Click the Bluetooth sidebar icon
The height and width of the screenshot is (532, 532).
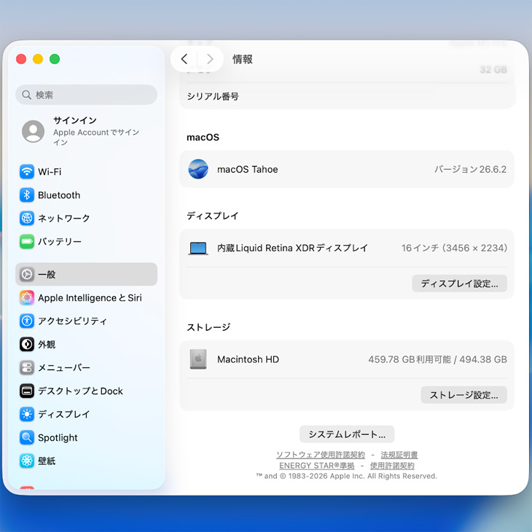pos(27,195)
